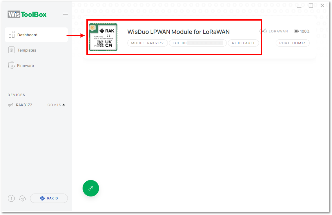The height and width of the screenshot is (215, 332).
Task: Sign in with the RAK ID button
Action: (49, 198)
